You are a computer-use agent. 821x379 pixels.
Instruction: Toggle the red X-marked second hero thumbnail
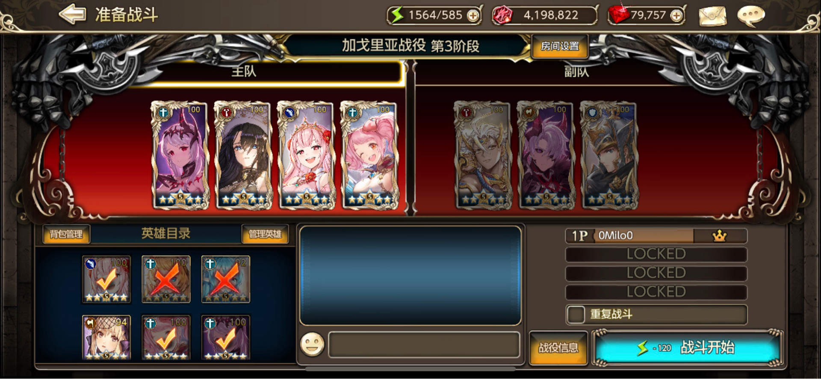[166, 280]
